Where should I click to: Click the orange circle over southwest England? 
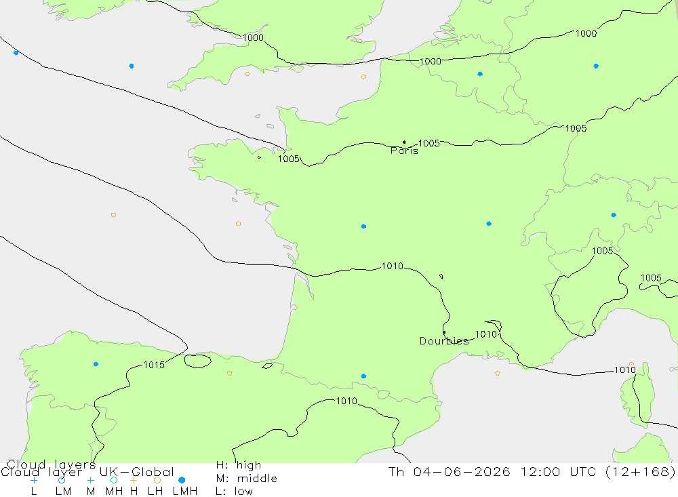(247, 74)
